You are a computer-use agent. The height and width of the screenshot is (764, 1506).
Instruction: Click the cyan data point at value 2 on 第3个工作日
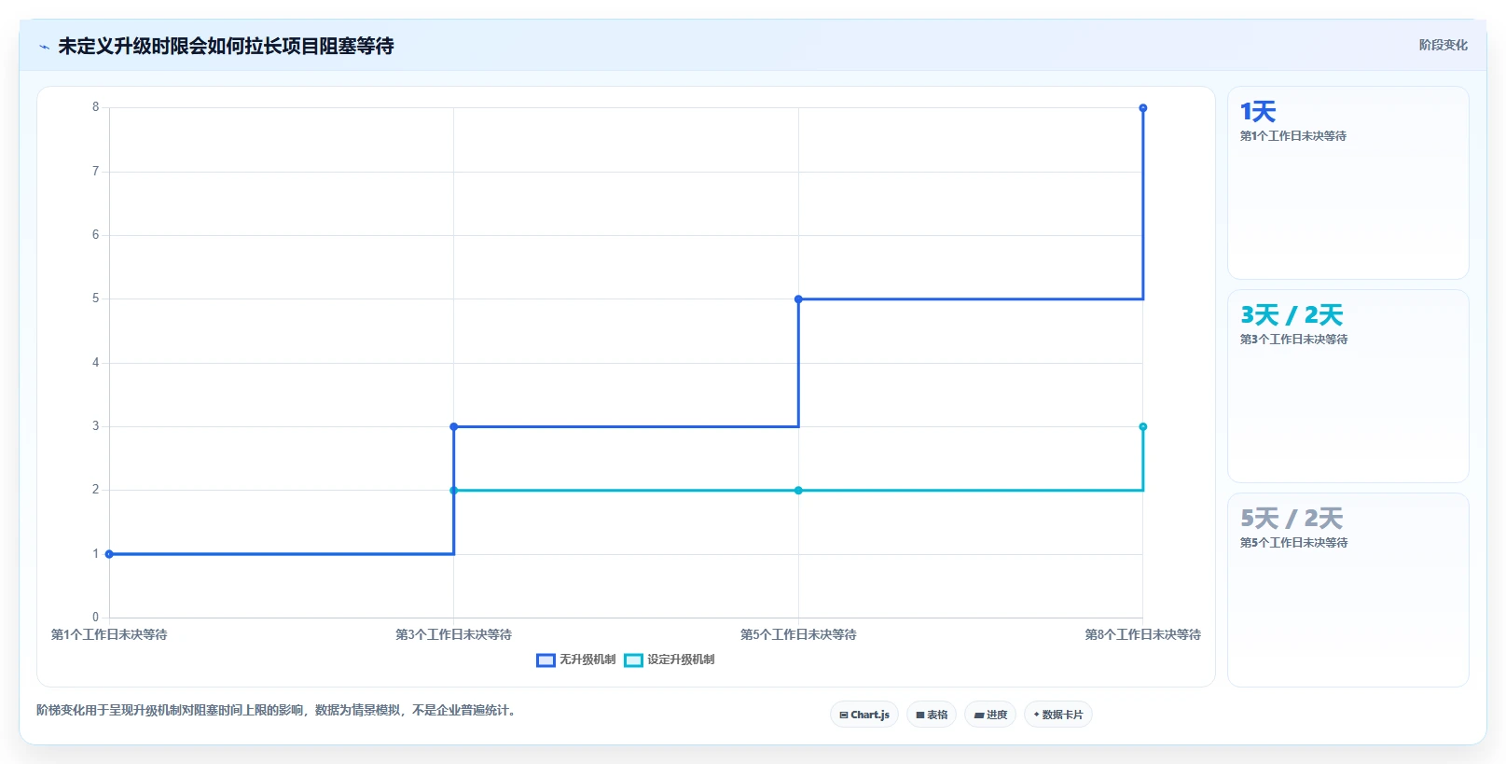click(x=454, y=491)
